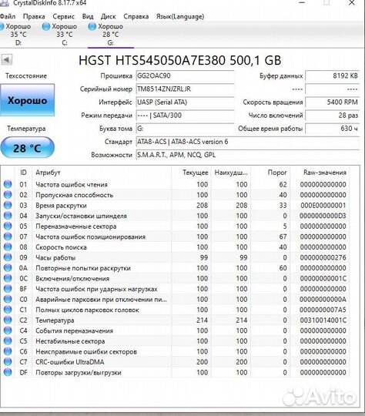Open the Правка menu
365x416 pixels.
34,16
